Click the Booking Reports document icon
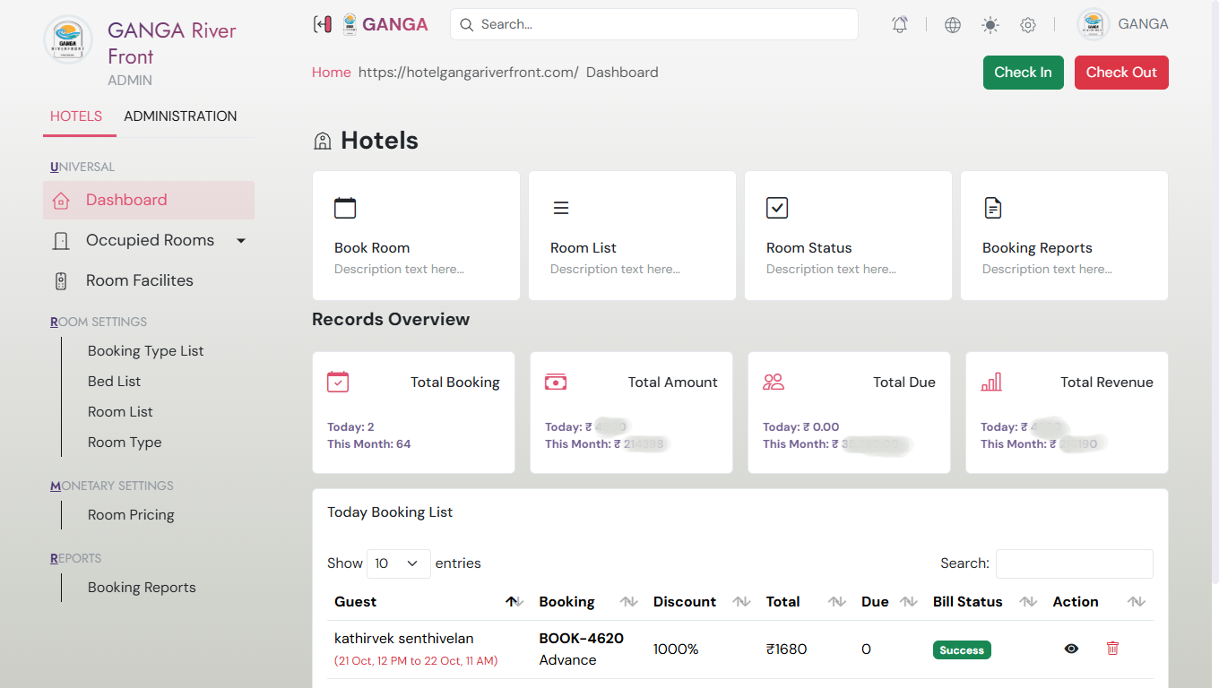The height and width of the screenshot is (688, 1219). click(x=993, y=207)
